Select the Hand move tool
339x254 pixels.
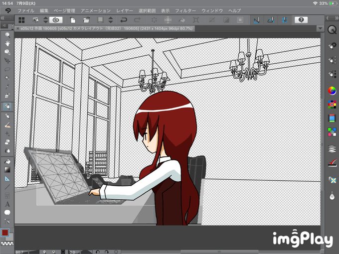pyautogui.click(x=7, y=43)
